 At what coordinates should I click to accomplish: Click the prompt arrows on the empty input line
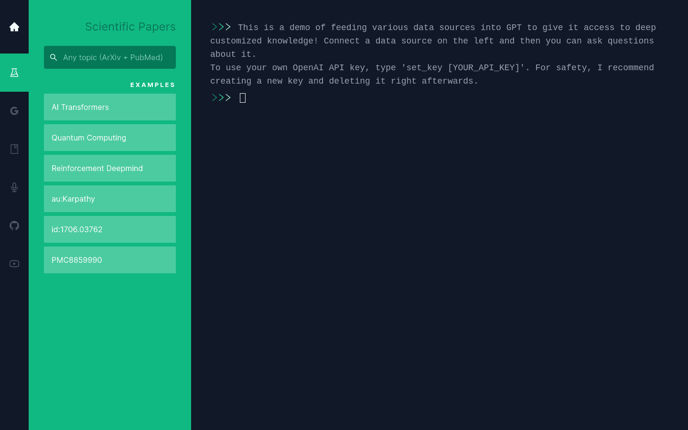pyautogui.click(x=221, y=98)
